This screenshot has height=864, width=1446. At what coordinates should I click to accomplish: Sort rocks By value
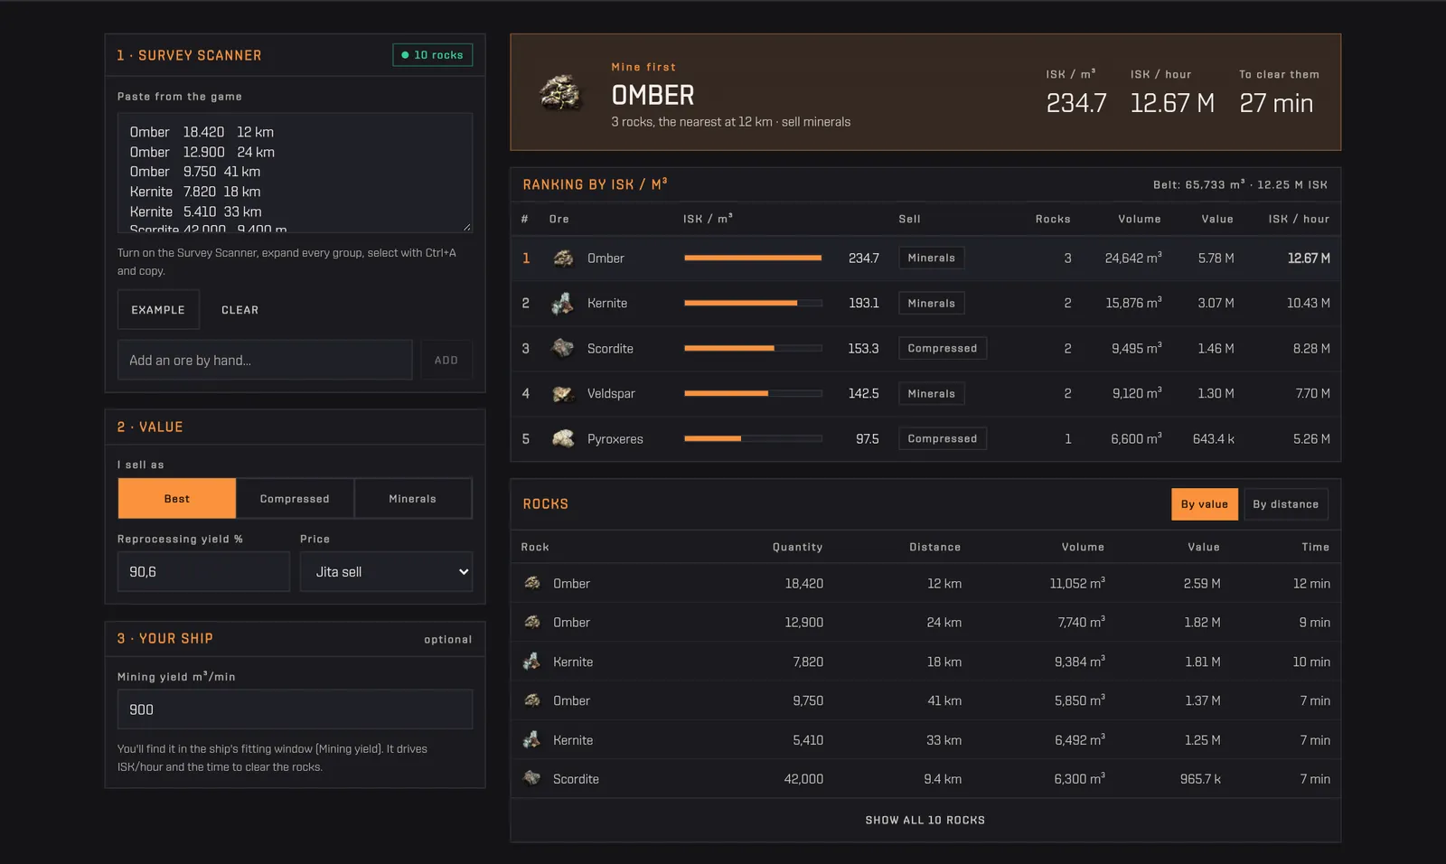point(1205,504)
